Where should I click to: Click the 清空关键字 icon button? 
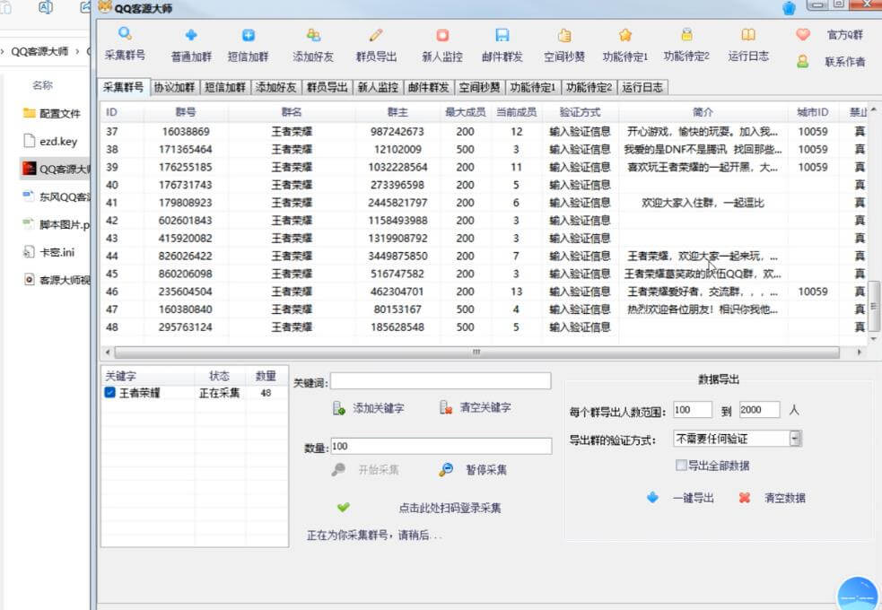(x=446, y=407)
